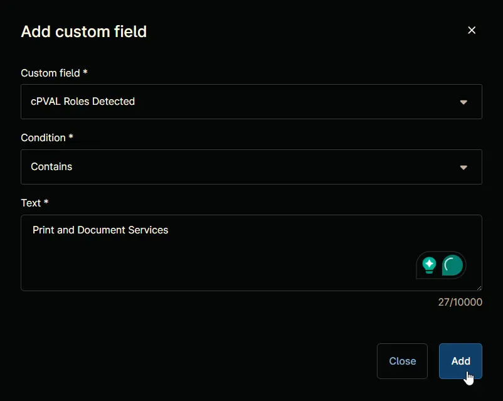The height and width of the screenshot is (401, 503).
Task: Open the cPVAL Roles Detected combo box
Action: [x=251, y=102]
